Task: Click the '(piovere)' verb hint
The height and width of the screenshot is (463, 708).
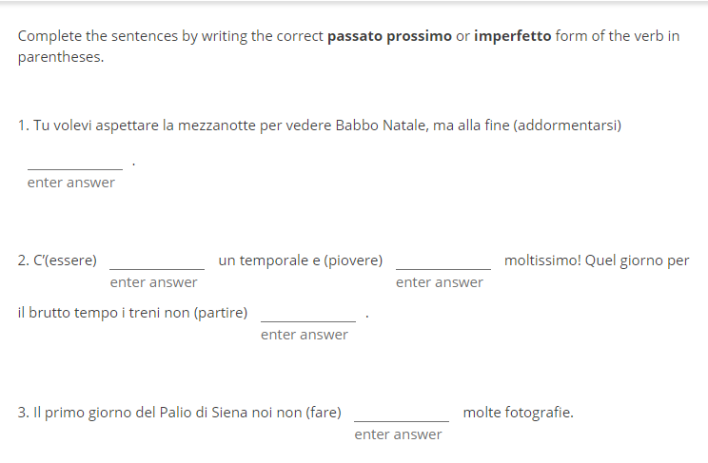Action: click(353, 260)
